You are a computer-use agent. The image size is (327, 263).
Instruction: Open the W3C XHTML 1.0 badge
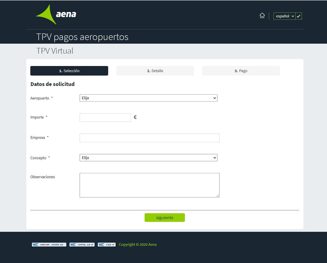coord(82,245)
